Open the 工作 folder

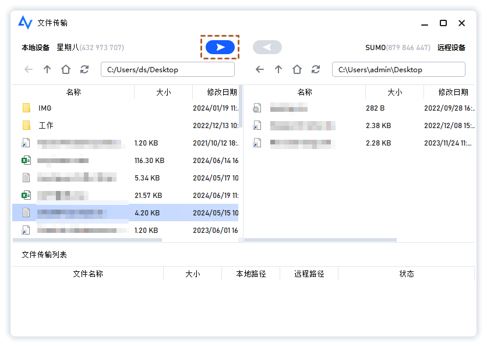click(x=45, y=125)
